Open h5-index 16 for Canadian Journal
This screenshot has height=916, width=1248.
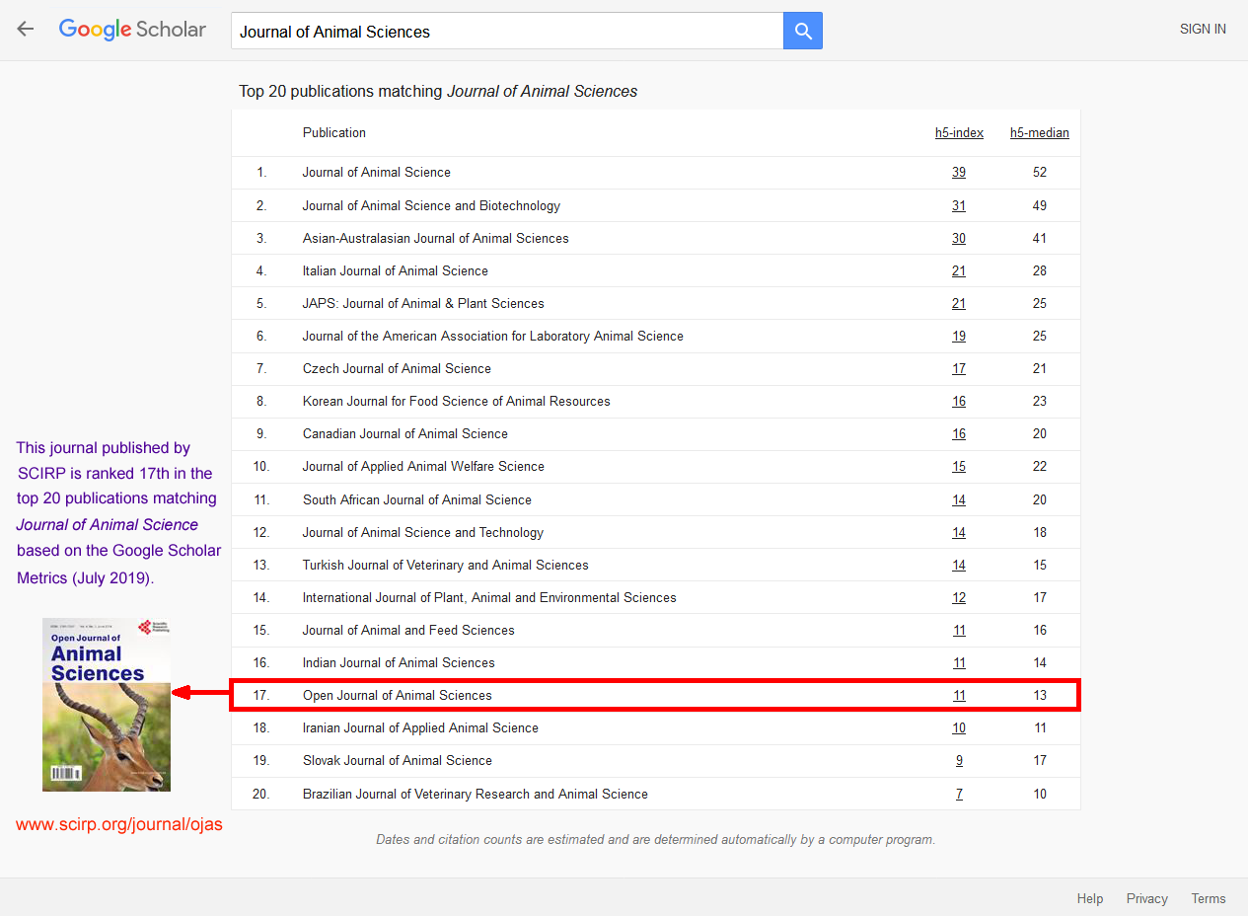click(959, 434)
